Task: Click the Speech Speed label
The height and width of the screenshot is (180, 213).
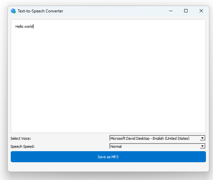Action: 22,146
